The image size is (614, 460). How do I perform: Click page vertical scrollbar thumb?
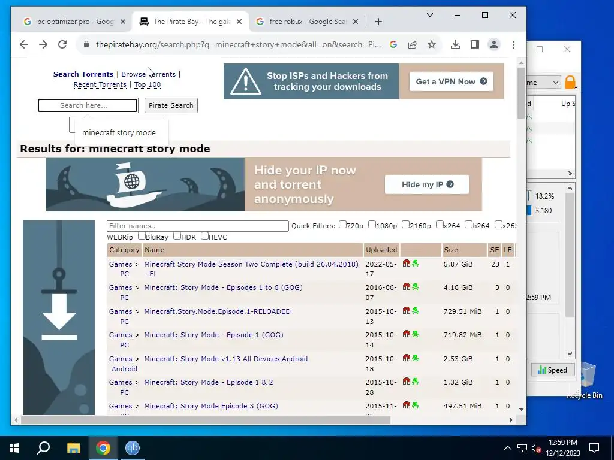(521, 93)
